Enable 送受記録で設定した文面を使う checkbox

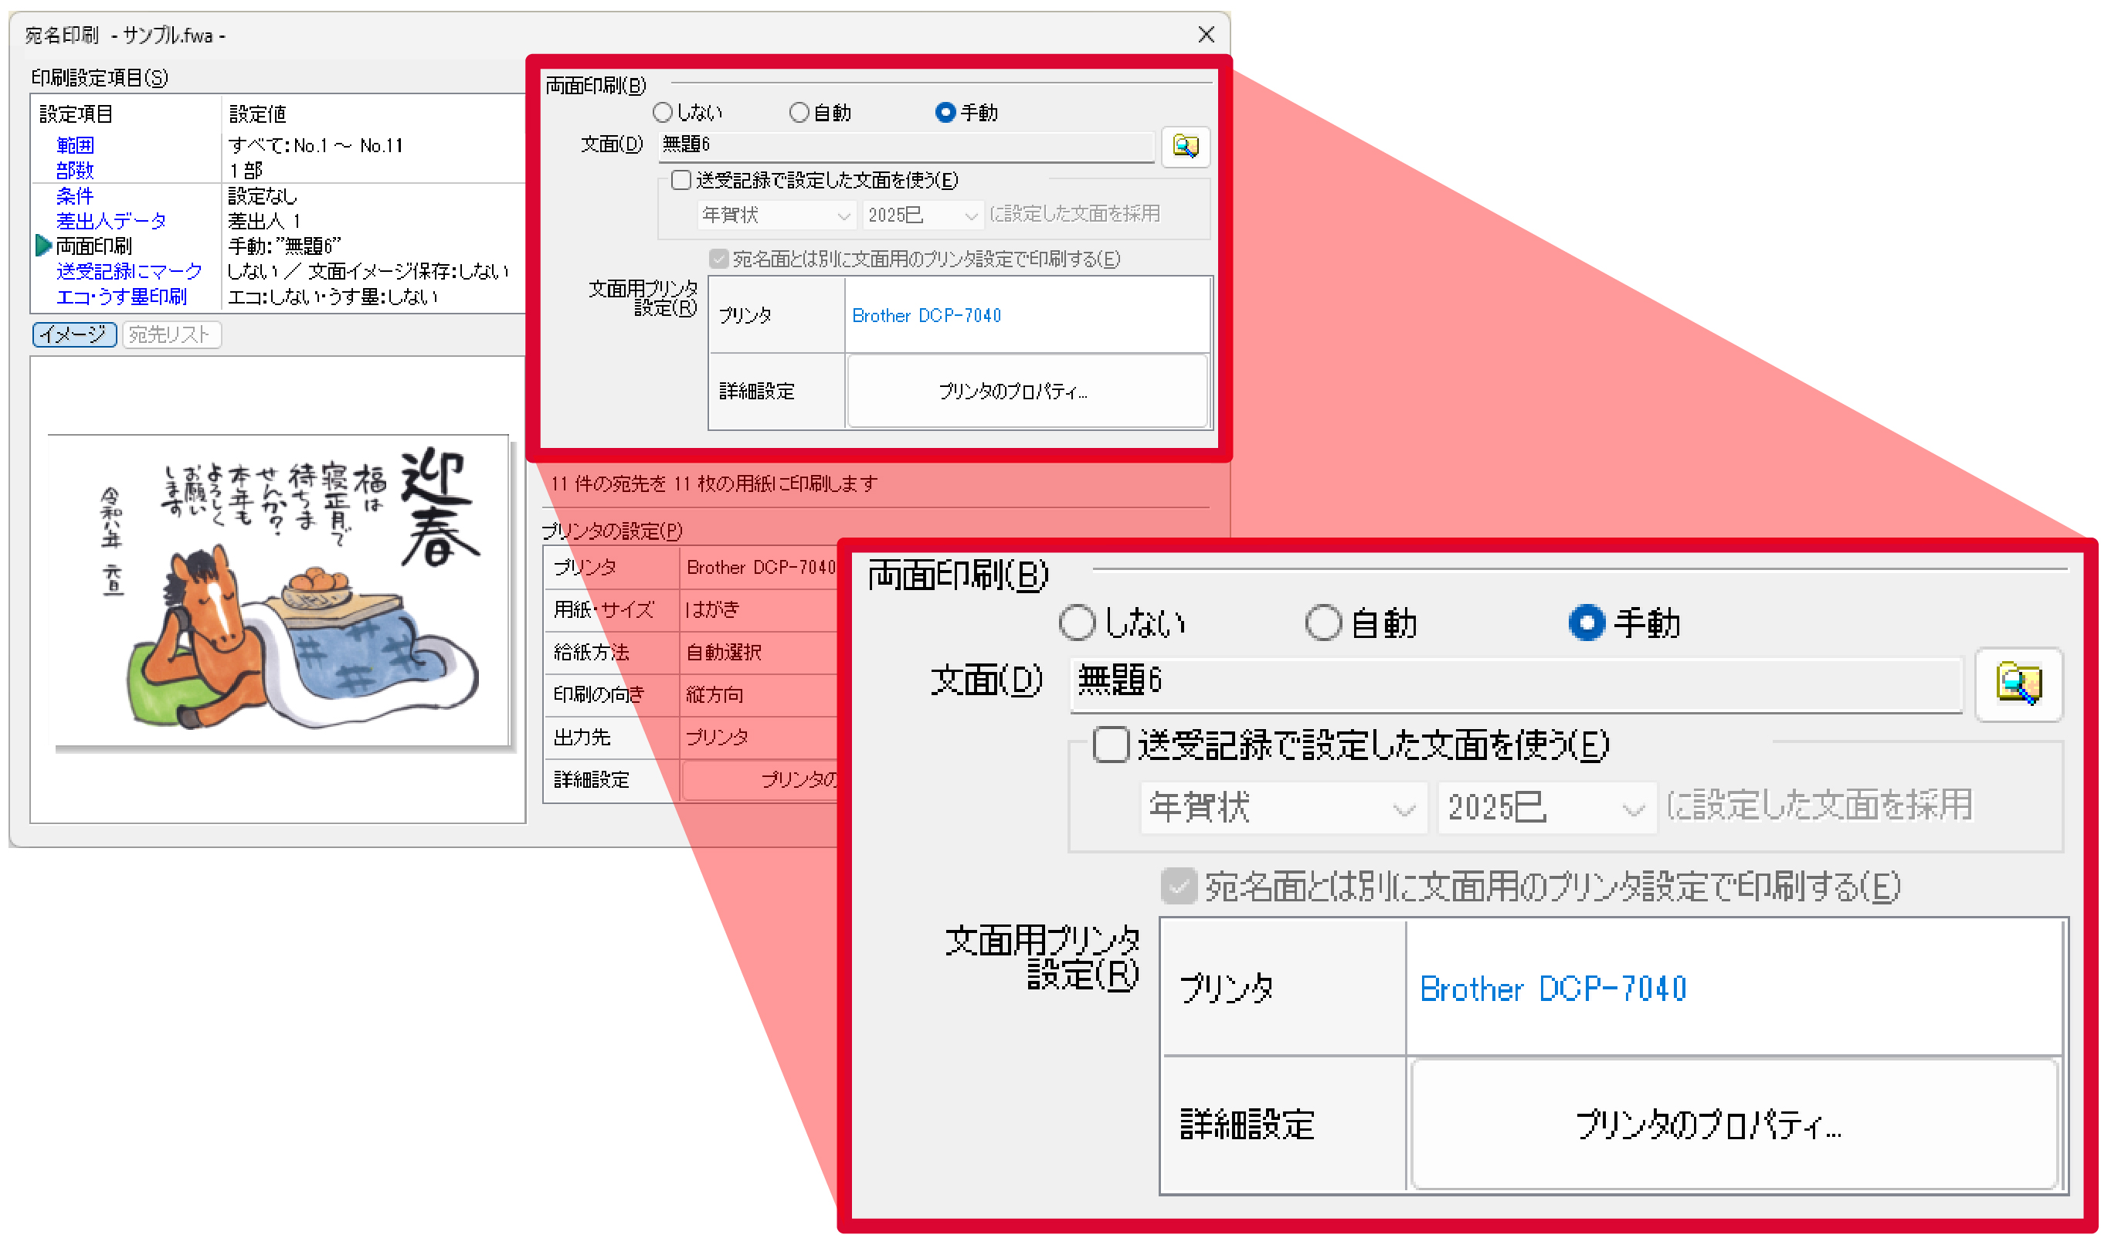click(x=681, y=180)
